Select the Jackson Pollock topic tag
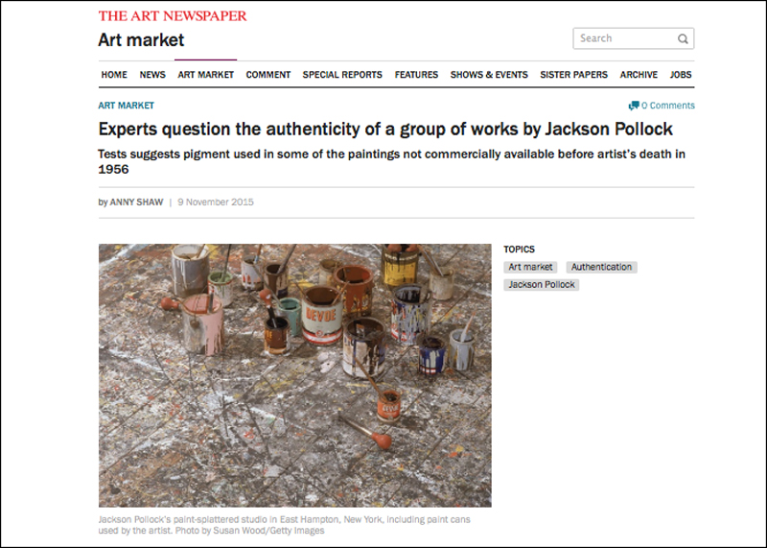 542,285
